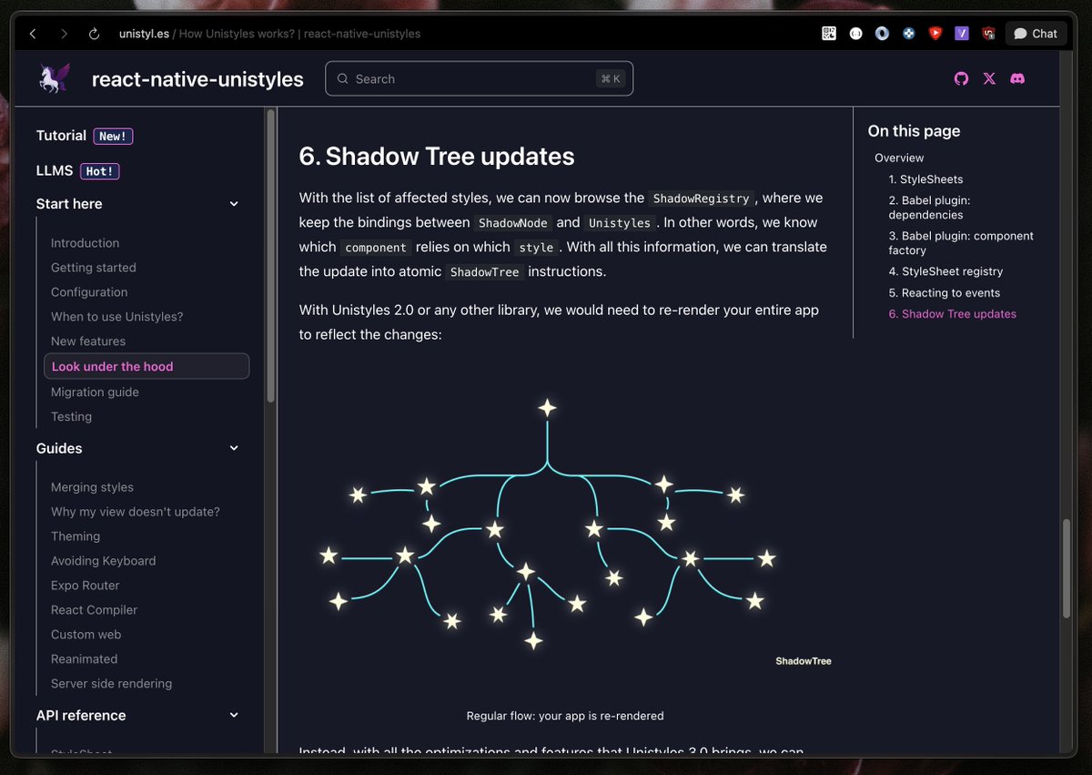
Task: Open the Server side rendering guide
Action: point(111,684)
